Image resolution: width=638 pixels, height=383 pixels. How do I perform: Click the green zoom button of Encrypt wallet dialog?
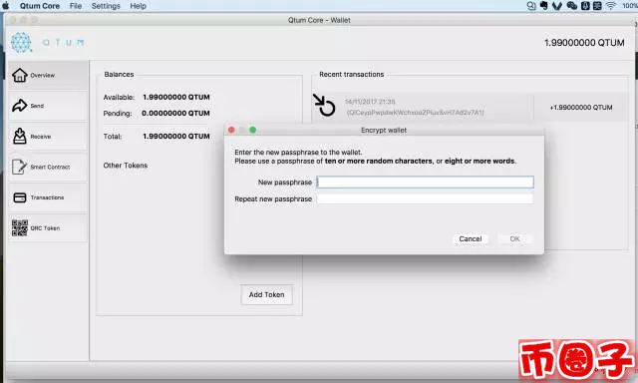252,130
